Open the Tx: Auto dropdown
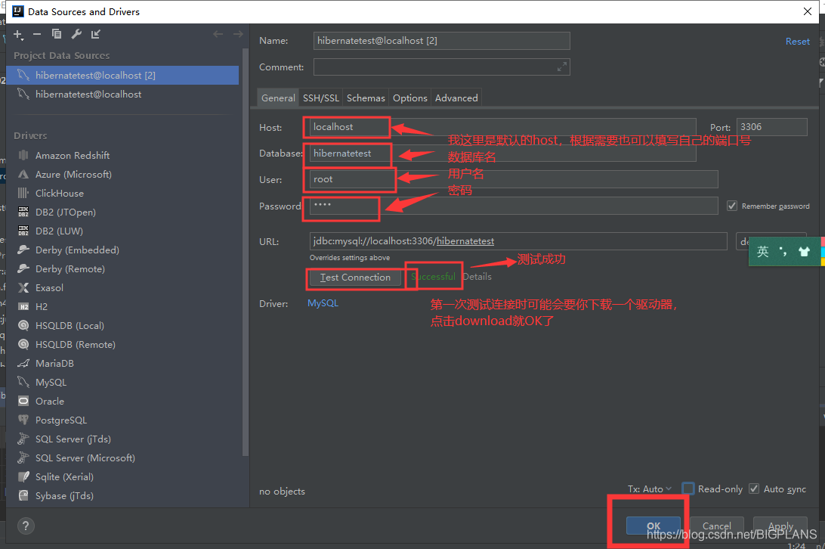825x549 pixels. pyautogui.click(x=650, y=489)
